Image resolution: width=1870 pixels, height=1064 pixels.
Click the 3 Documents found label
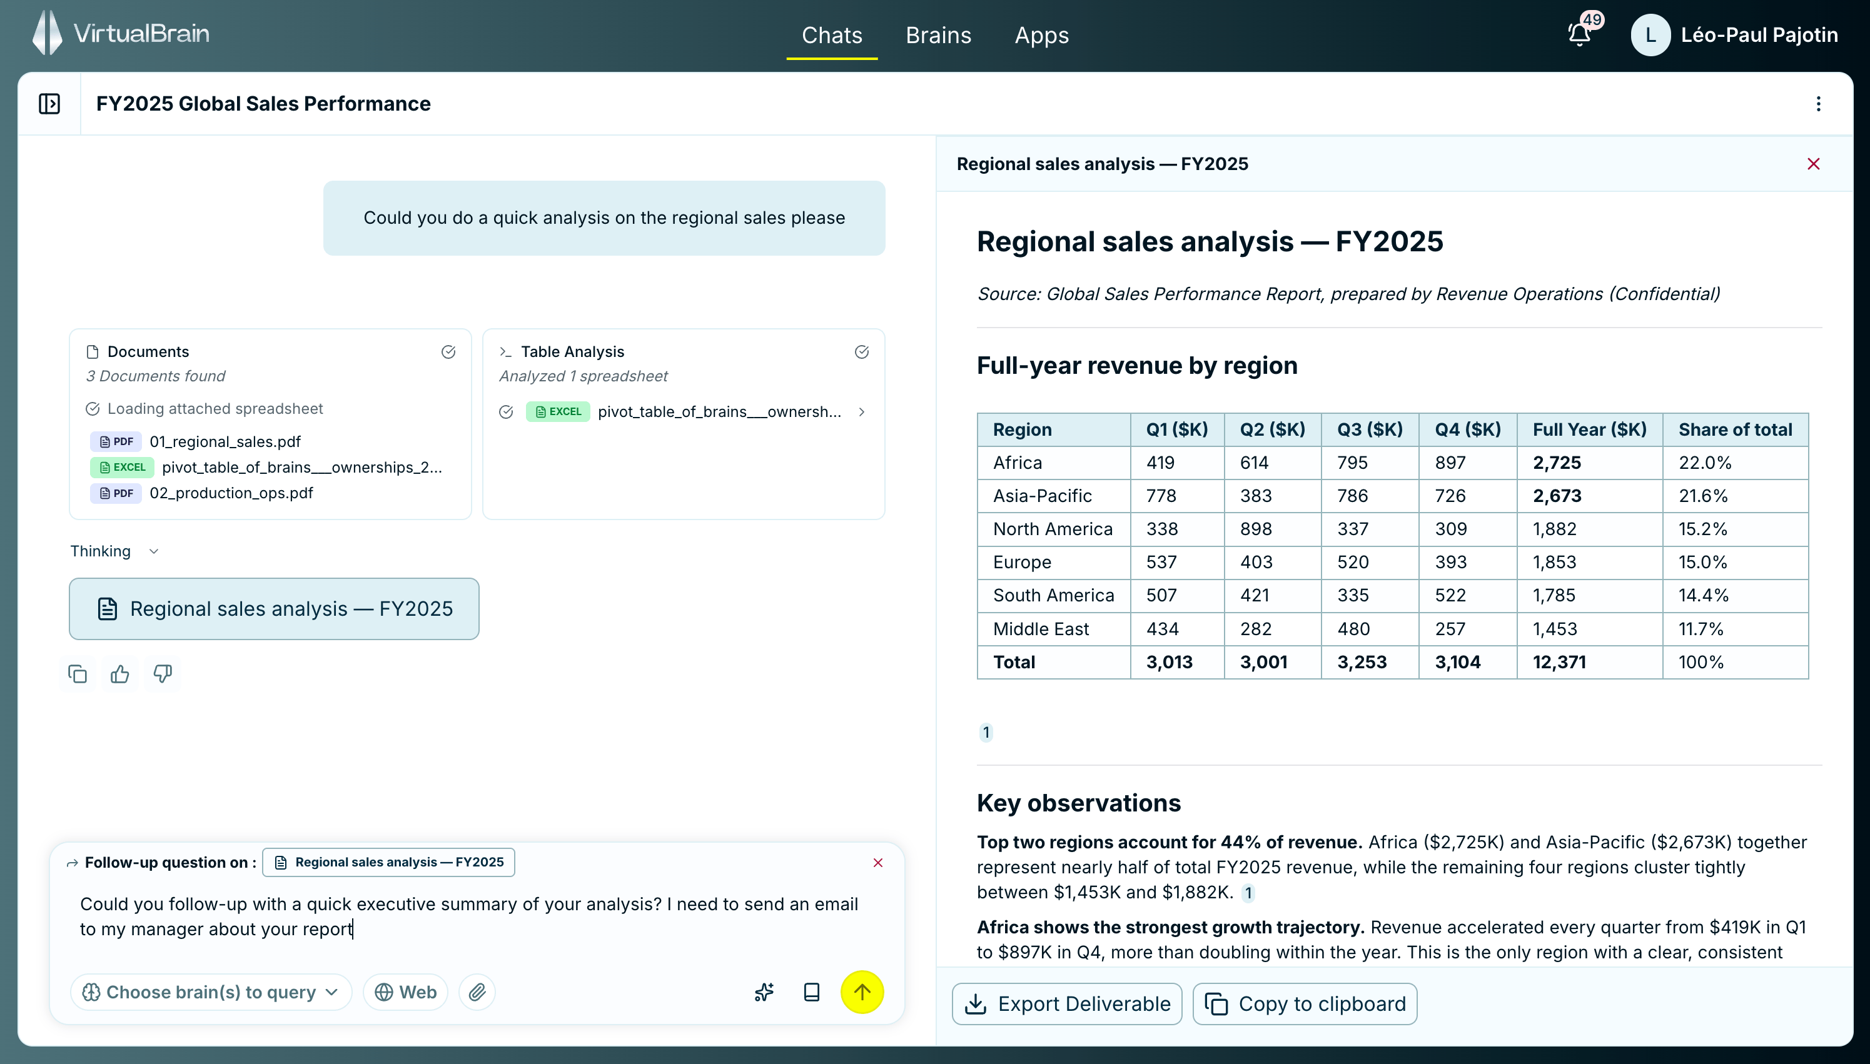(155, 376)
